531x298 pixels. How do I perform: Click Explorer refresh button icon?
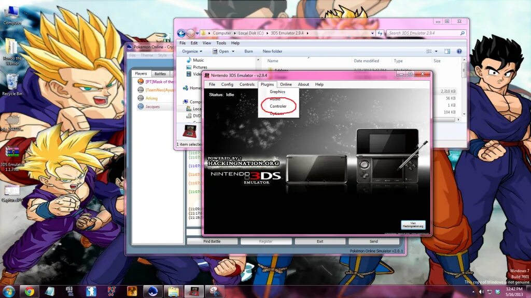(380, 33)
